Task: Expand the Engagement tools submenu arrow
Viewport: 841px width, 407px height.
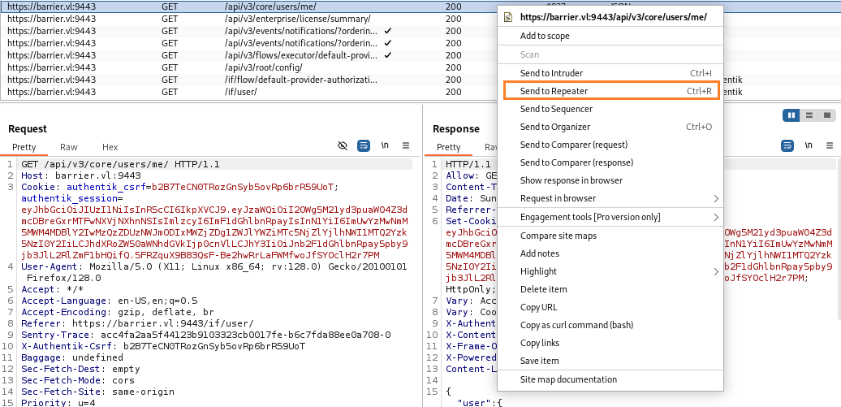Action: click(x=715, y=217)
